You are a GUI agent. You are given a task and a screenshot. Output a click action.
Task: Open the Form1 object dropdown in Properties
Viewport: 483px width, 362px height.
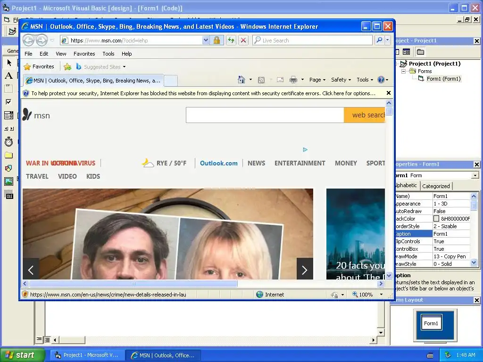click(x=475, y=175)
